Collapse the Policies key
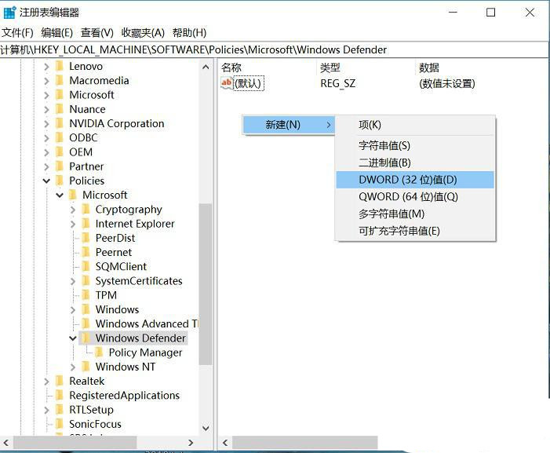This screenshot has height=453, width=550. click(x=46, y=181)
